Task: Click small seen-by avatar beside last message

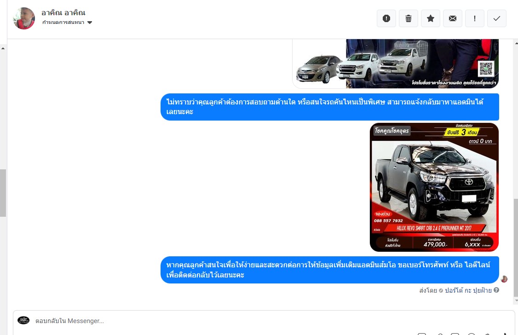Action: [504, 279]
